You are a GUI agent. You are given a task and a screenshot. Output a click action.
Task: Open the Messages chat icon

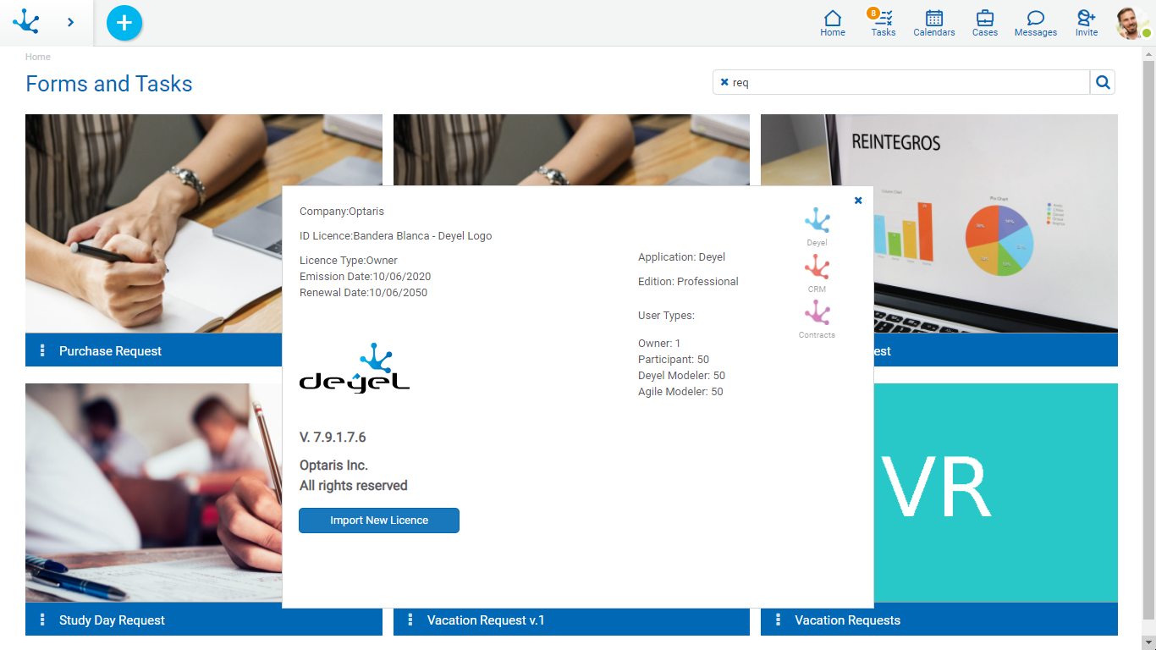1035,23
